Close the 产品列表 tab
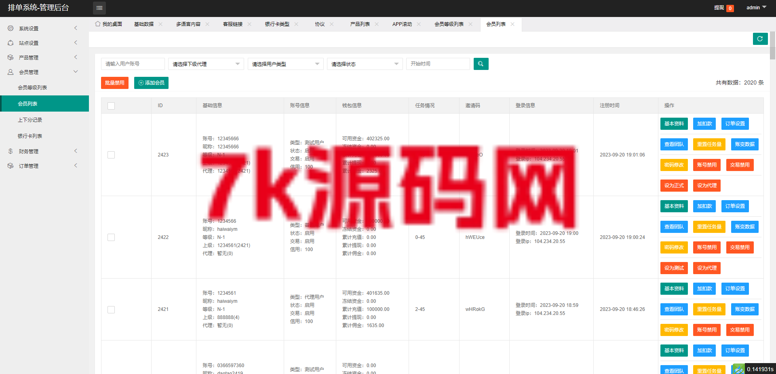Image resolution: width=776 pixels, height=374 pixels. click(377, 24)
